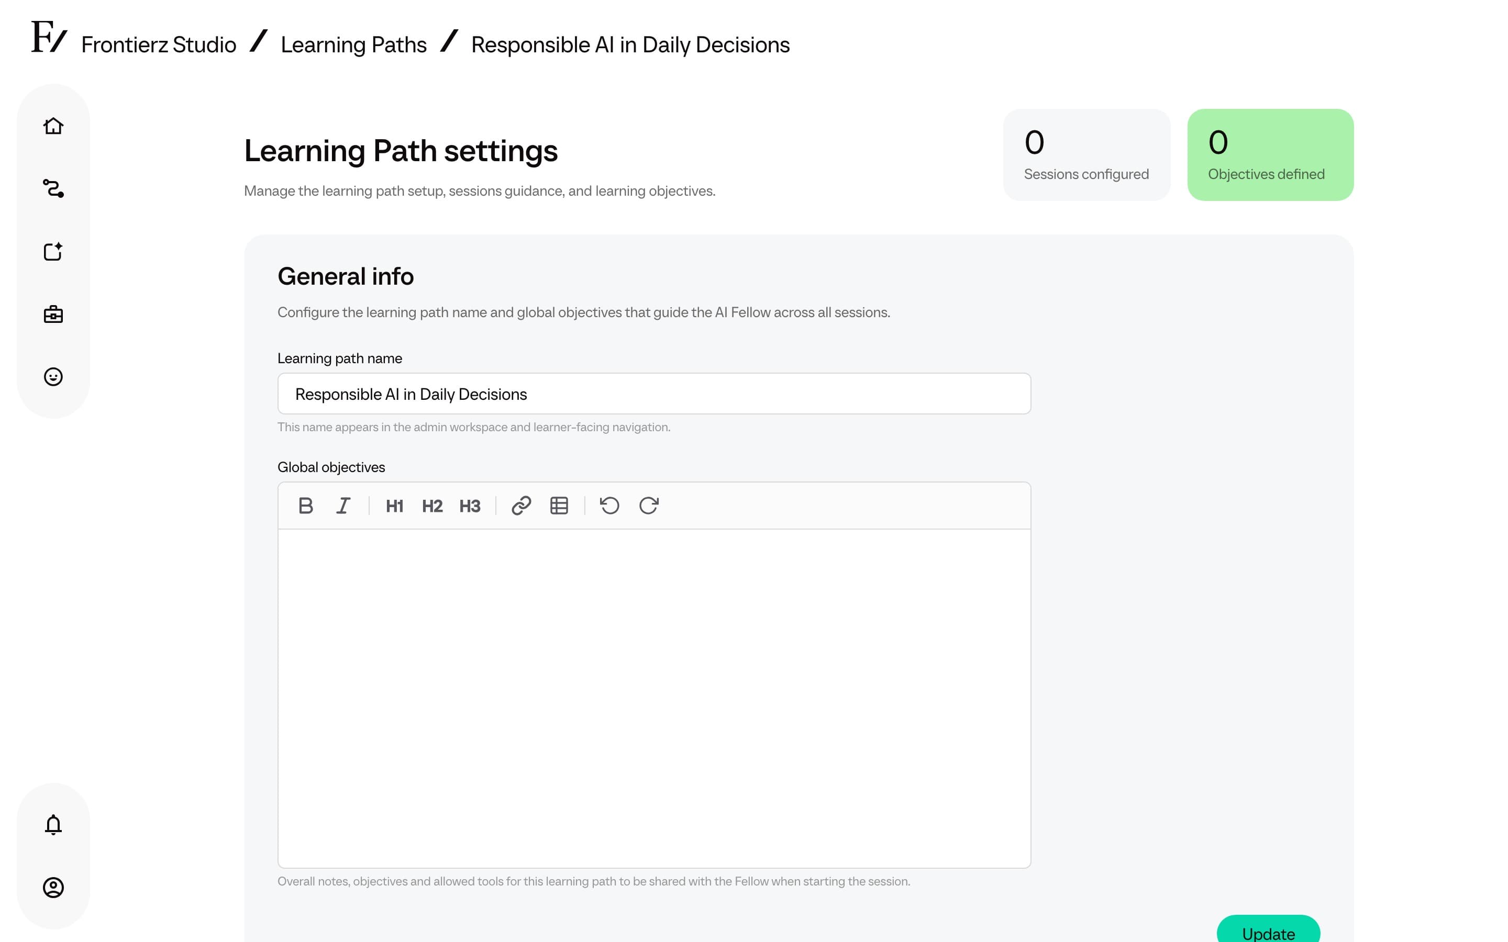This screenshot has height=942, width=1508.
Task: Go to Learning Paths breadcrumb
Action: tap(353, 45)
